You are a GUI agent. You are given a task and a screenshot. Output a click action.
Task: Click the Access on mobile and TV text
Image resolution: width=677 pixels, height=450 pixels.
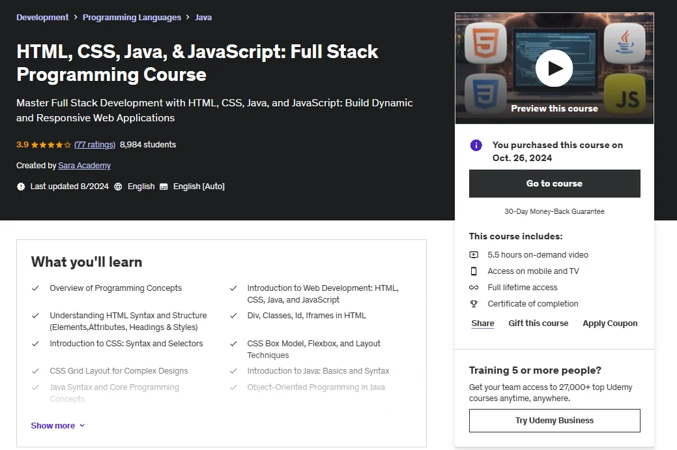pyautogui.click(x=533, y=271)
